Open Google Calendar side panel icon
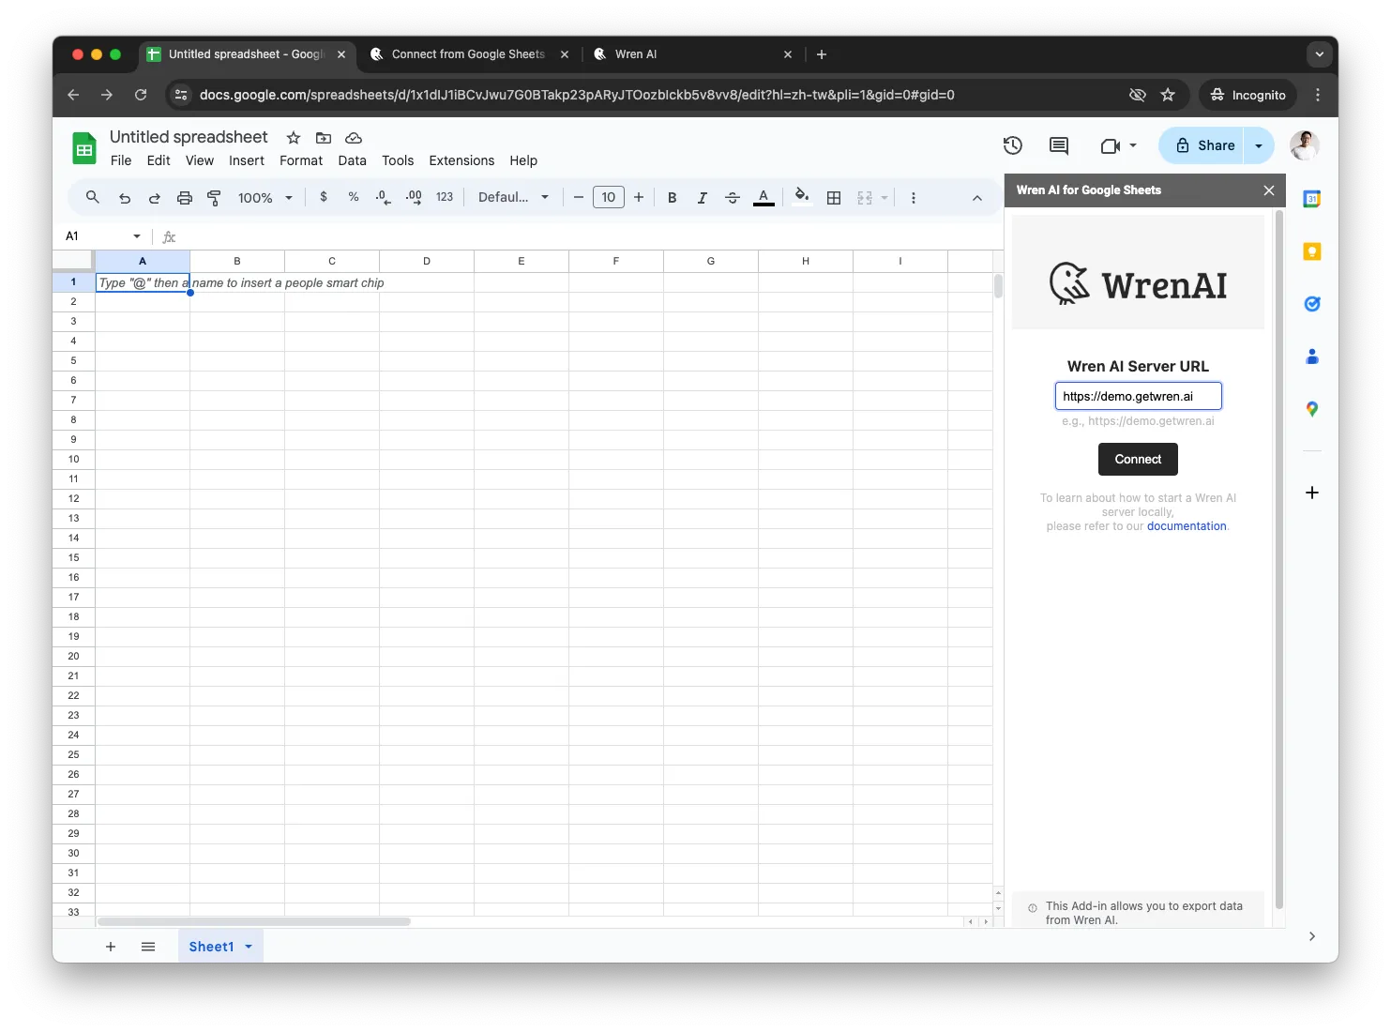Viewport: 1391px width, 1032px height. pos(1312,199)
